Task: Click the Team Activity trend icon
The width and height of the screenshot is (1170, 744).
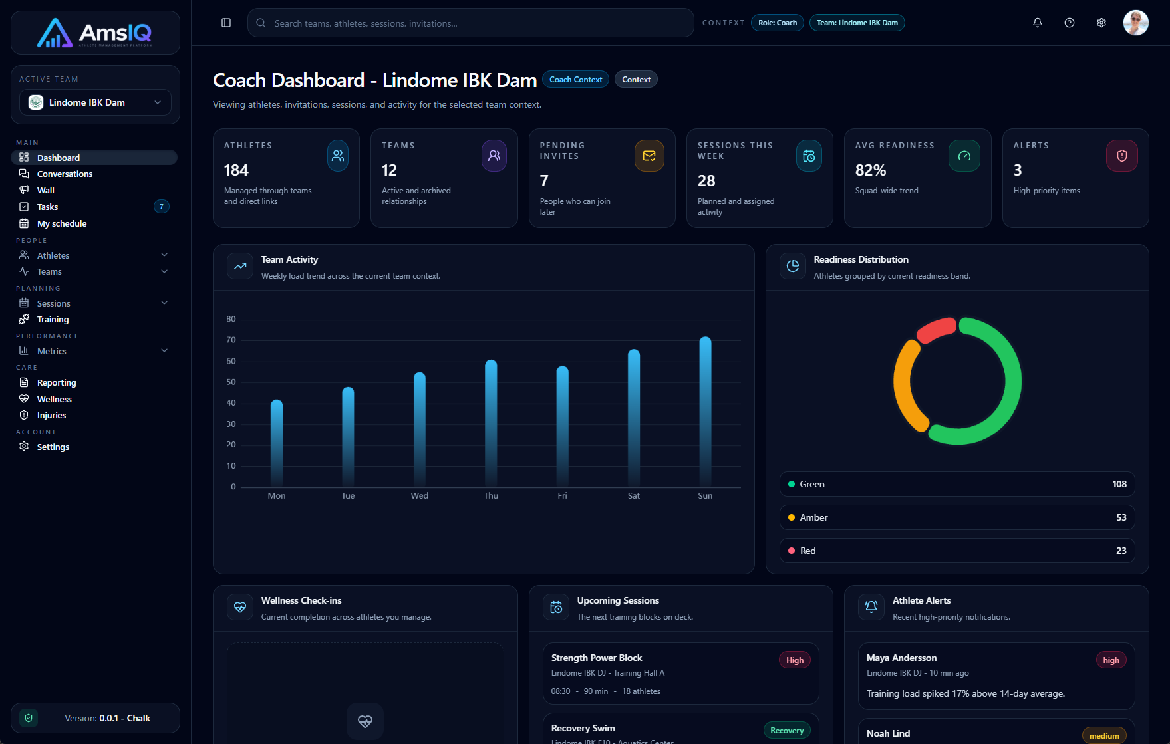Action: [x=240, y=266]
